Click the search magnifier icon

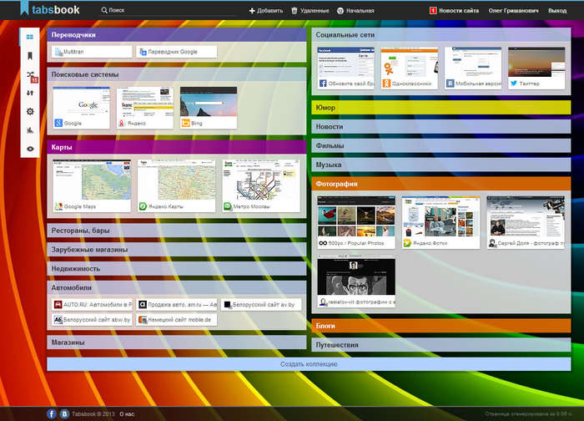coord(104,10)
